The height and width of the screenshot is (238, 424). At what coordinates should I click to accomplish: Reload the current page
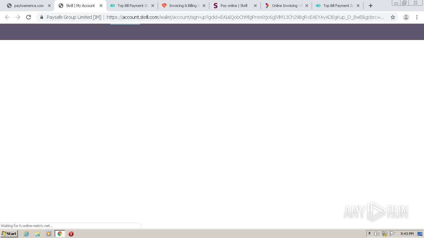[28, 17]
